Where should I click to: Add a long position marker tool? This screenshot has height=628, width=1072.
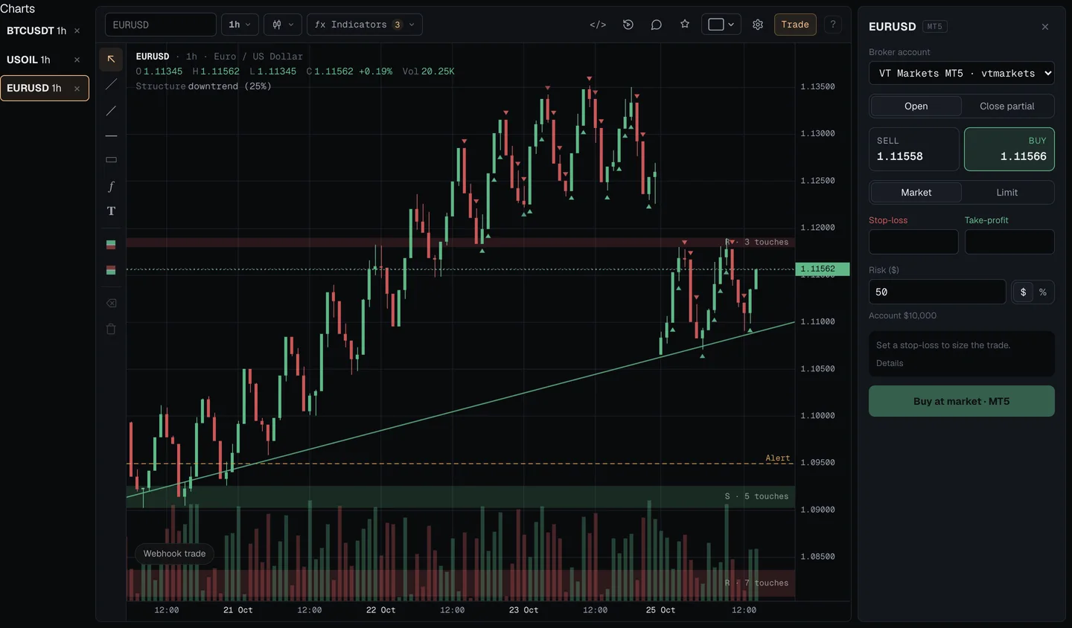(111, 245)
